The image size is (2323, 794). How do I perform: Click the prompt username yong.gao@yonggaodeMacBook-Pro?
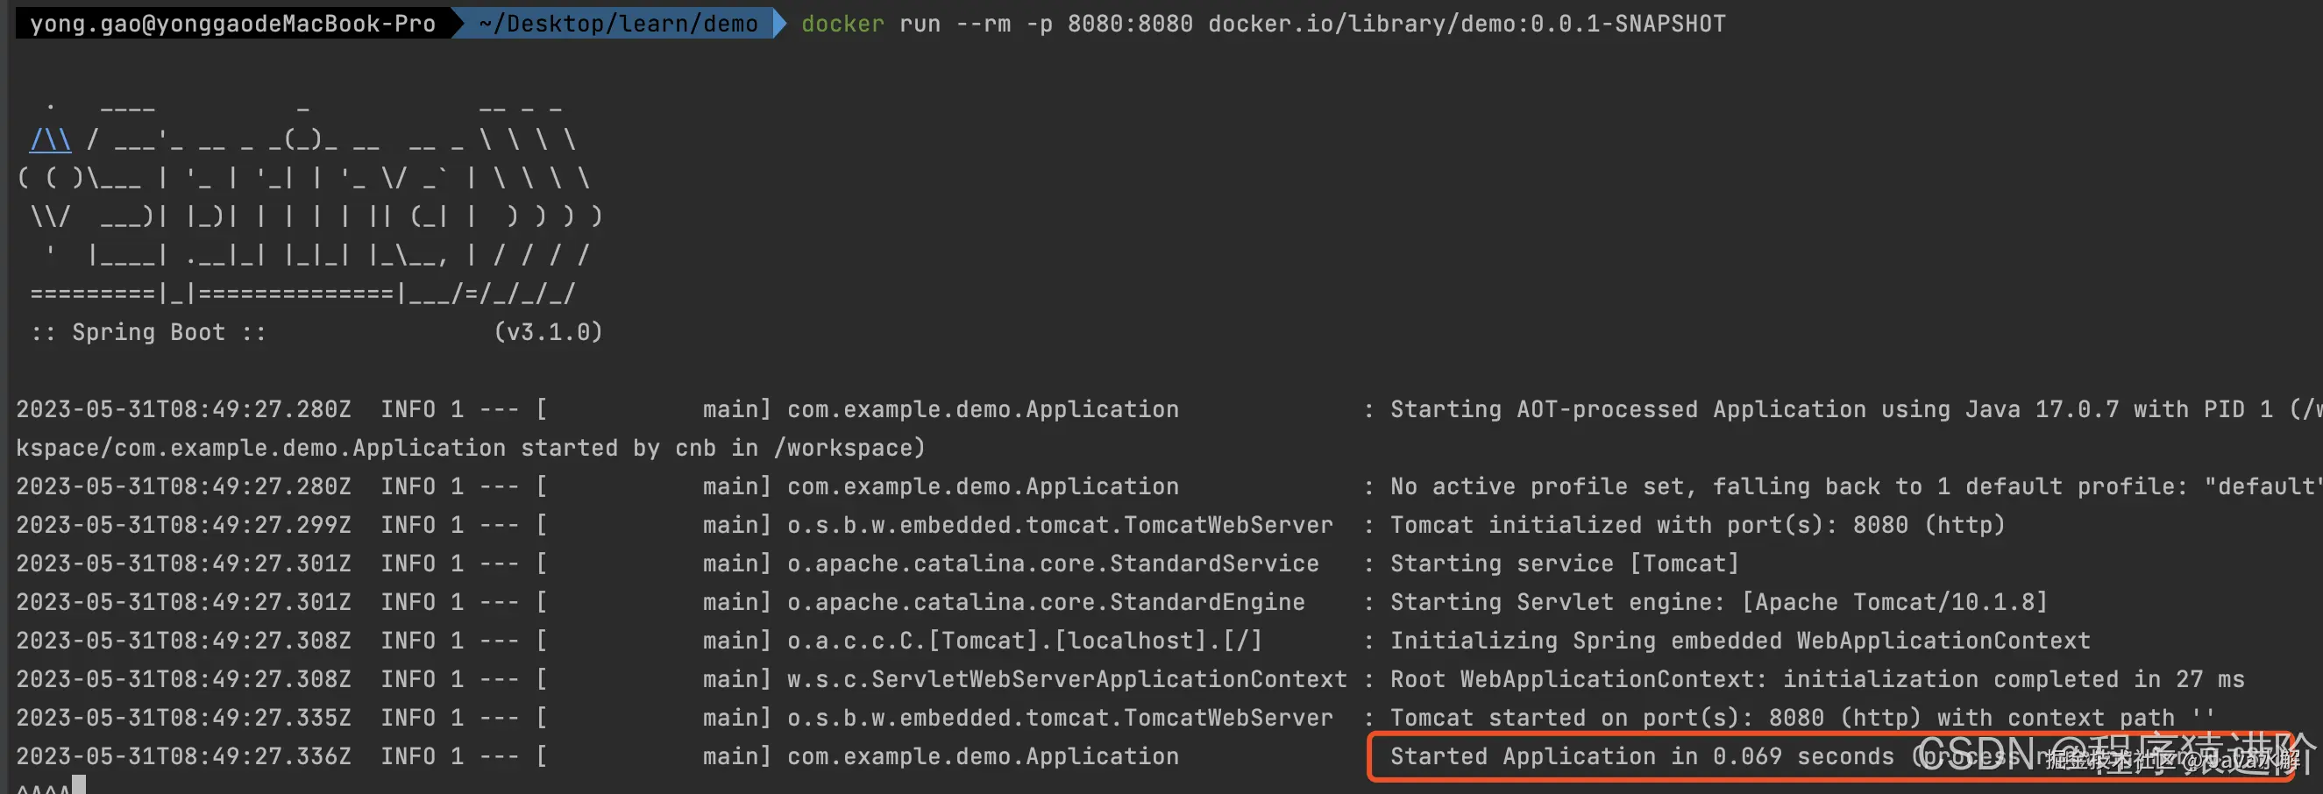coord(232,24)
